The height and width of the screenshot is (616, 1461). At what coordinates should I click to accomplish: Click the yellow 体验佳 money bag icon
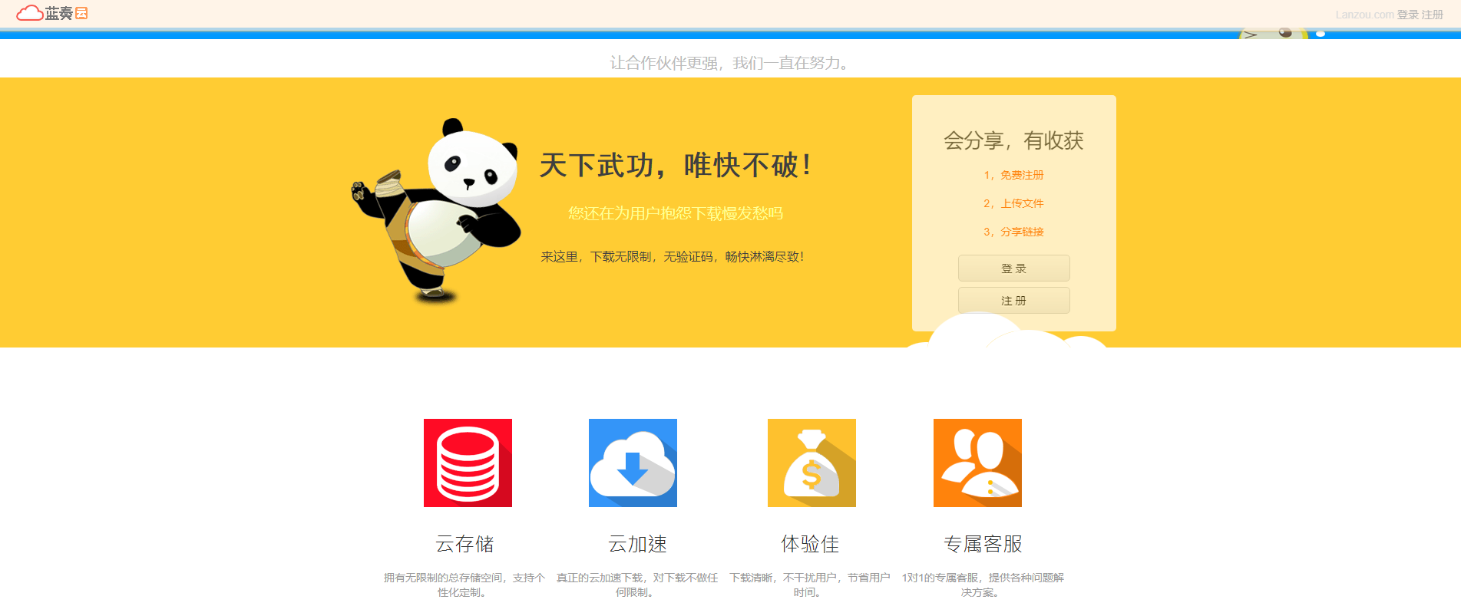(x=811, y=463)
